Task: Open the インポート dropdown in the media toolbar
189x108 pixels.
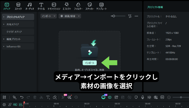Action: (49, 16)
